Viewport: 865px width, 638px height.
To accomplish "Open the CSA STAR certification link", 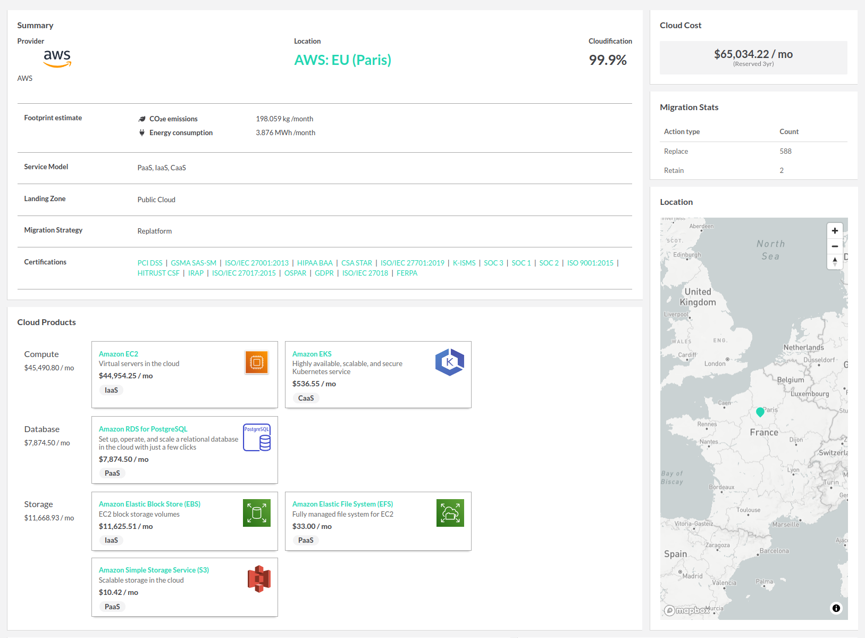I will tap(357, 263).
